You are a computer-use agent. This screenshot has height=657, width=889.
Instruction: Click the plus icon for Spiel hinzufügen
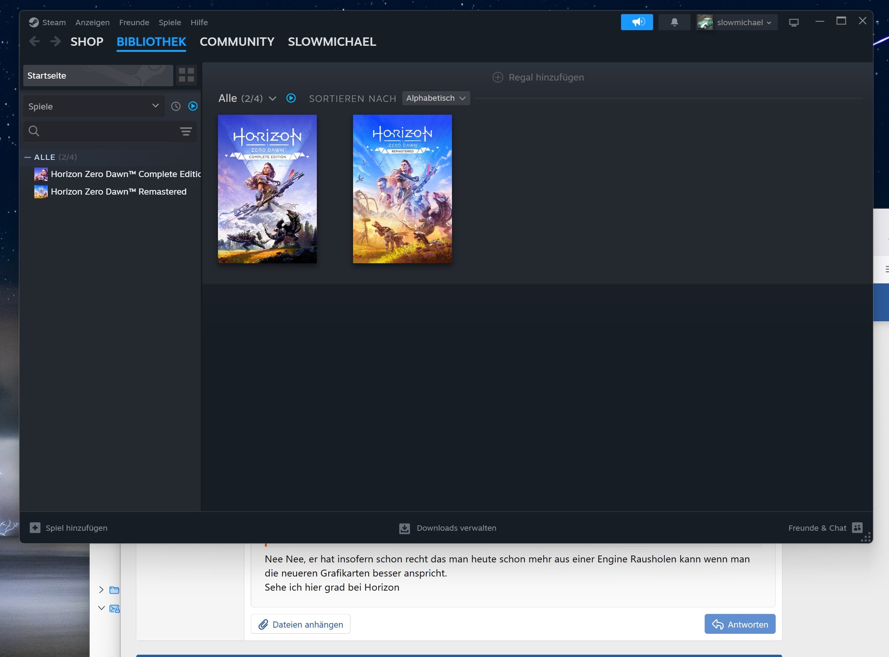point(35,528)
